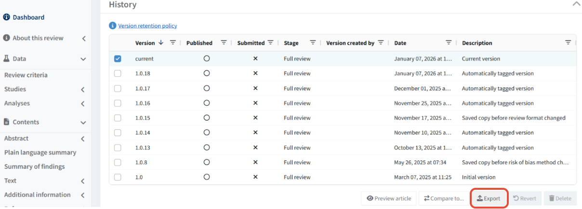Click the Version column filter icon
Screen dimensions: 582x209
pyautogui.click(x=173, y=43)
